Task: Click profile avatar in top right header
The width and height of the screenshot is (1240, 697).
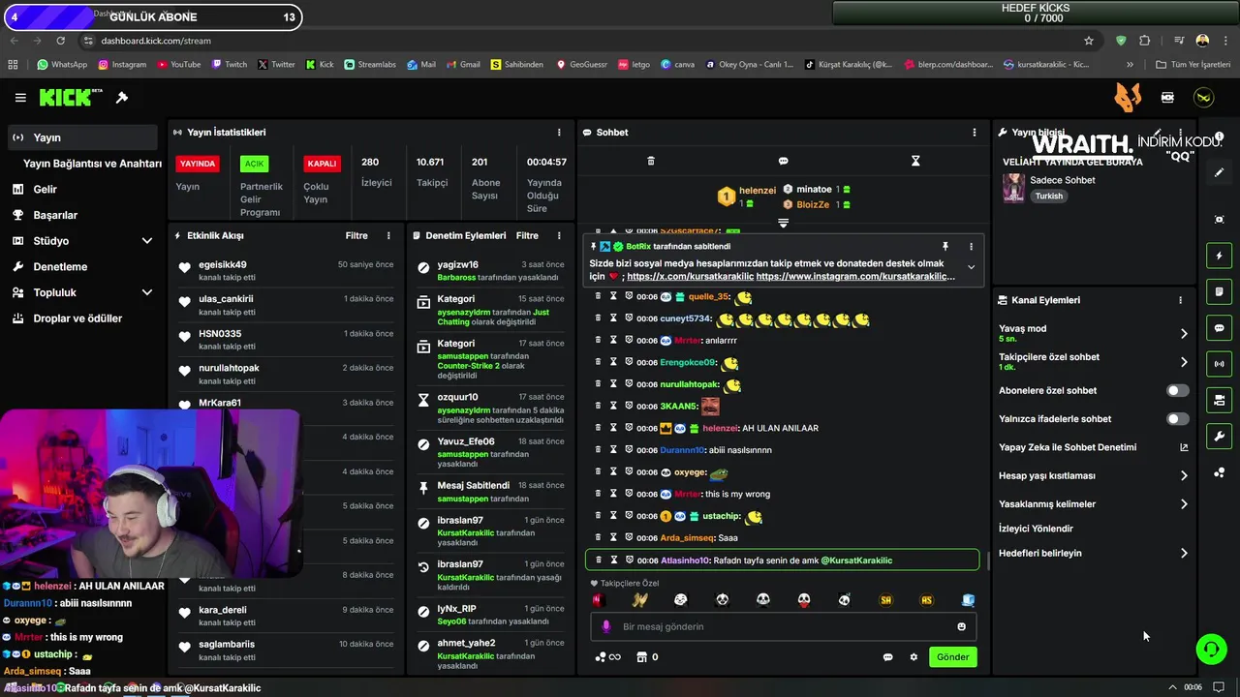Action: (x=1203, y=98)
